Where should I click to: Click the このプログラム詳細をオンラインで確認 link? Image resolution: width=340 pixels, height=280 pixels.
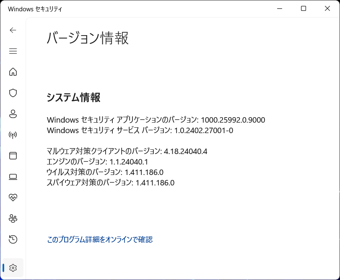point(100,239)
